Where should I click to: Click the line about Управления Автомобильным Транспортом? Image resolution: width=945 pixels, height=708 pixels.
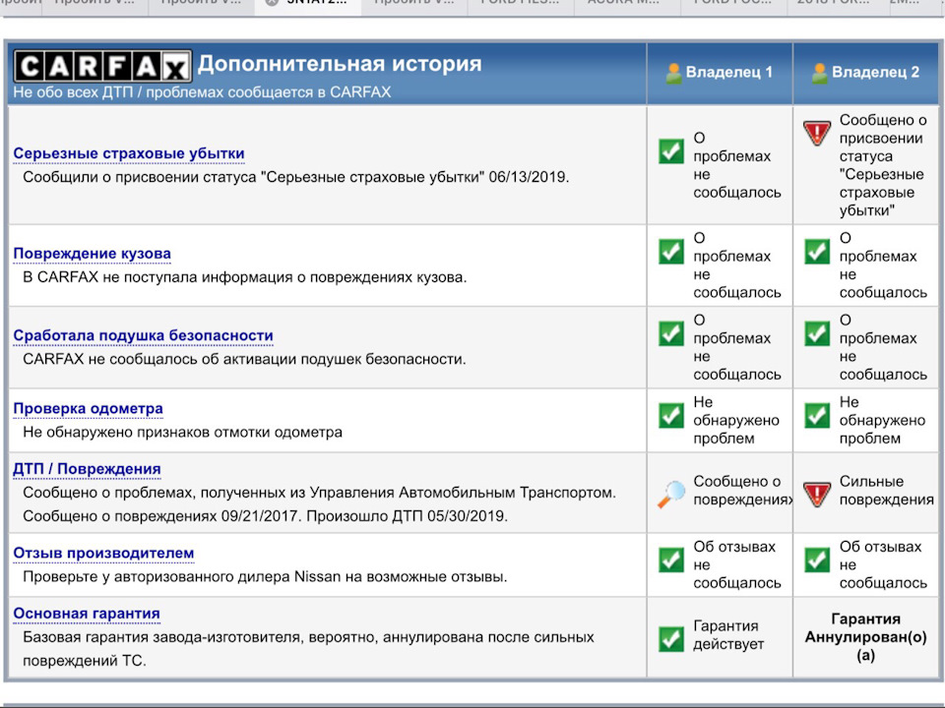coord(319,493)
